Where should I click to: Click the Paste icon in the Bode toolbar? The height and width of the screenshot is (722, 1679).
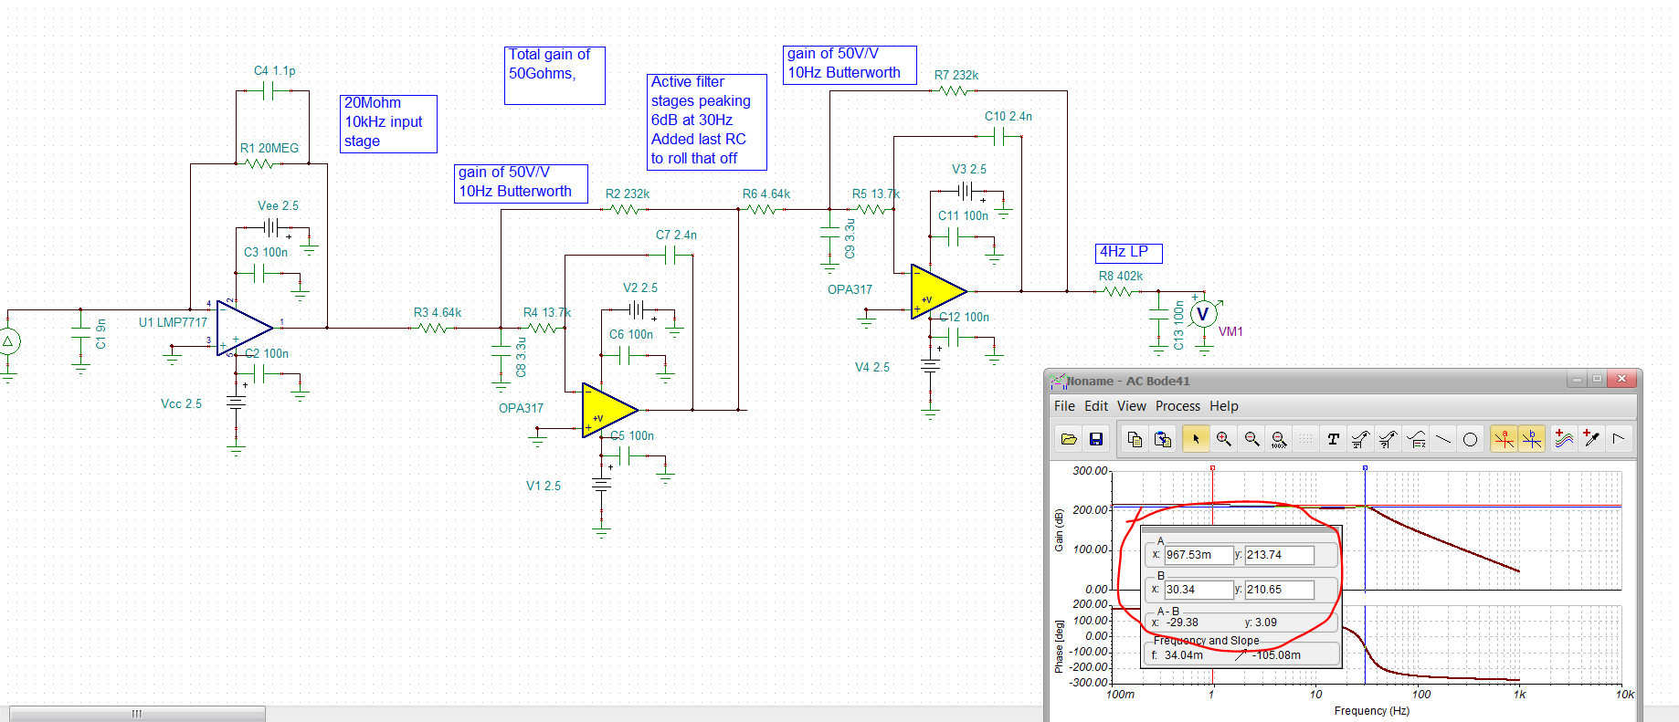1163,439
